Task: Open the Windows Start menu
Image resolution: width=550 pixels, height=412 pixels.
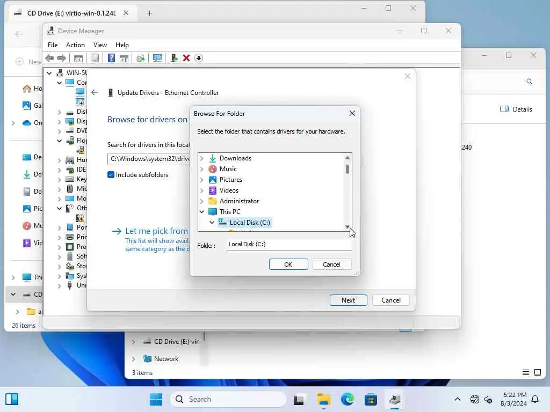Action: [156, 399]
